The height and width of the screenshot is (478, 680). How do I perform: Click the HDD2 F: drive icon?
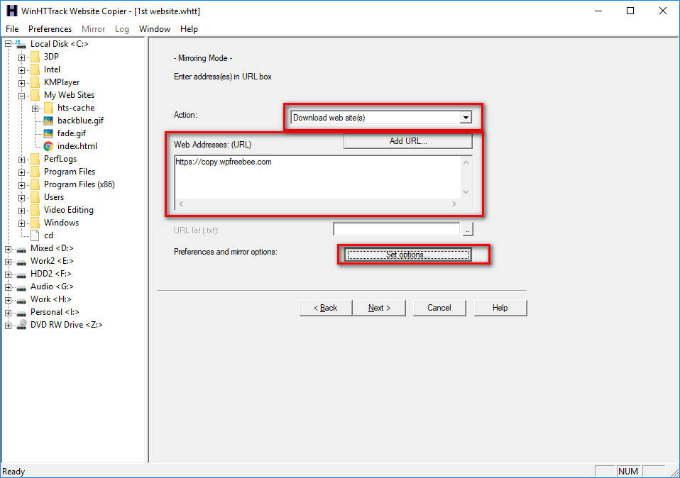[x=21, y=274]
